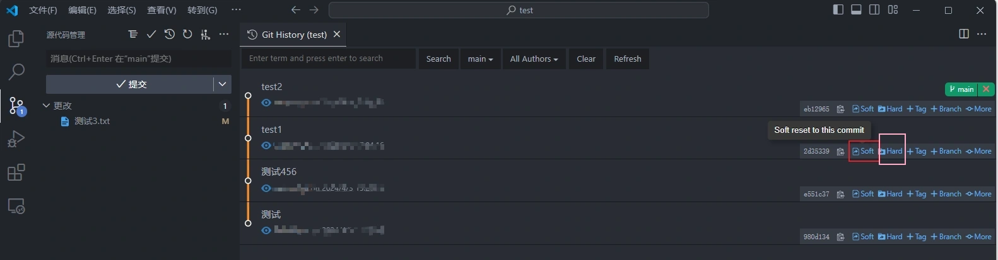The height and width of the screenshot is (260, 998).
Task: Show hidden menus via title bar ellipsis
Action: click(x=236, y=9)
